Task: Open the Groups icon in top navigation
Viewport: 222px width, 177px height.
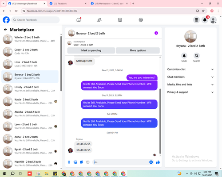Action: click(141, 20)
